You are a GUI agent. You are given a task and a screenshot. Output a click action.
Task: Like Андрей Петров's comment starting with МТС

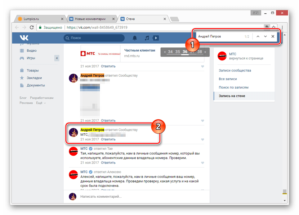203,140
